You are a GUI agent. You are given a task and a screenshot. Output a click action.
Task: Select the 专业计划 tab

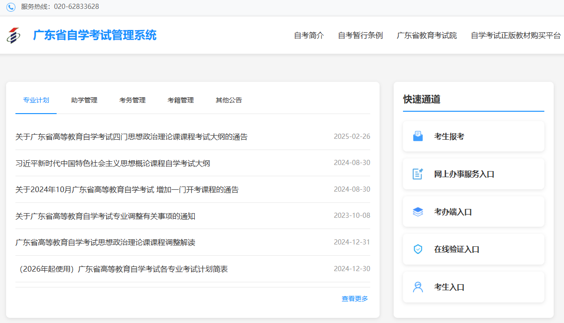click(x=36, y=100)
